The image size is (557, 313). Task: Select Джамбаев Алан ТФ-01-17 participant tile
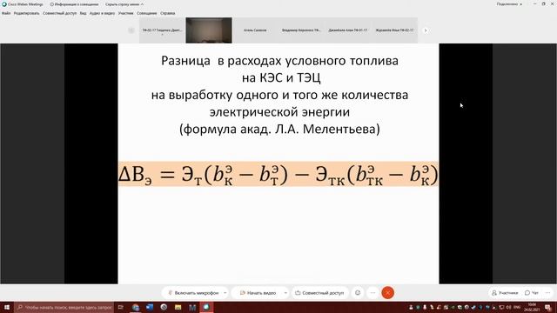coord(348,30)
